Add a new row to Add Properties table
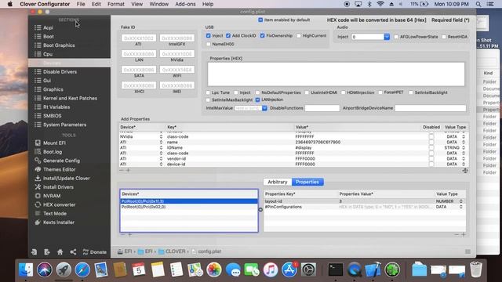 [x=128, y=171]
